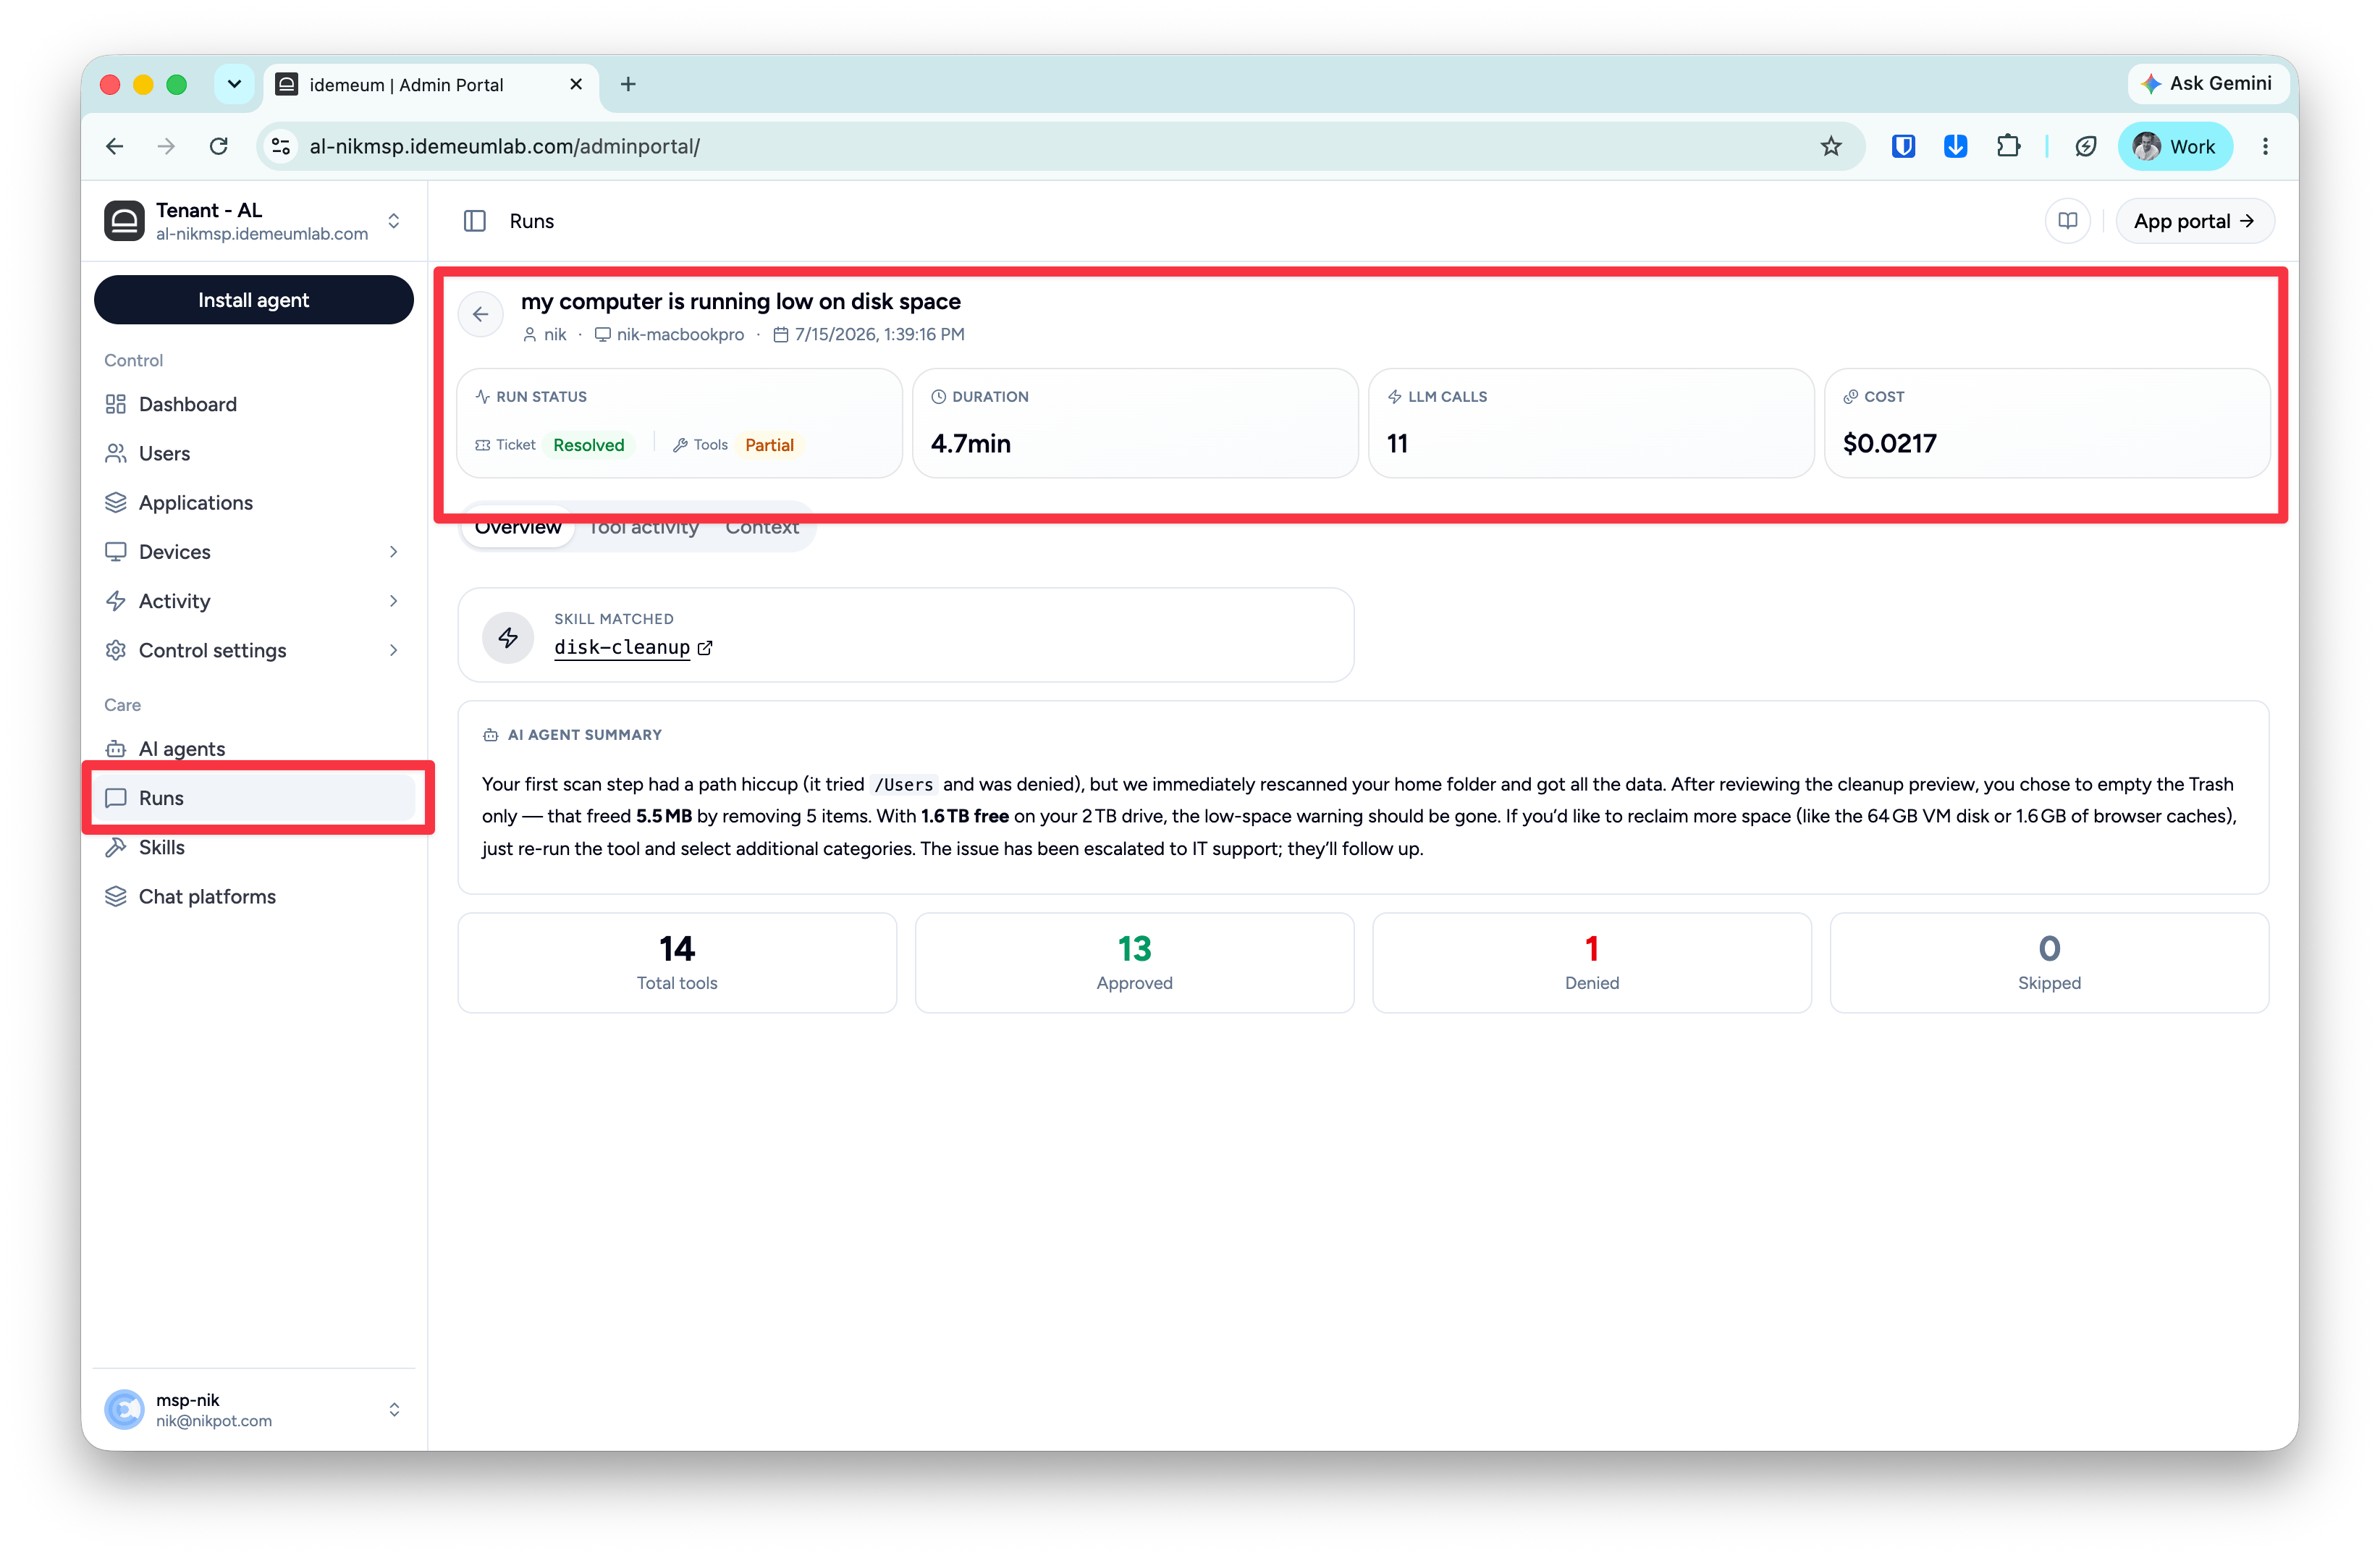Click the user name nik under run title
The height and width of the screenshot is (1558, 2380).
coord(555,334)
